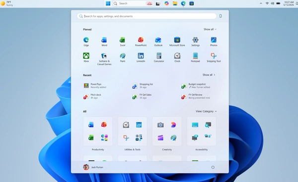The image size is (298, 182).
Task: Open the phone companion icon beside search
Action: pyautogui.click(x=221, y=16)
